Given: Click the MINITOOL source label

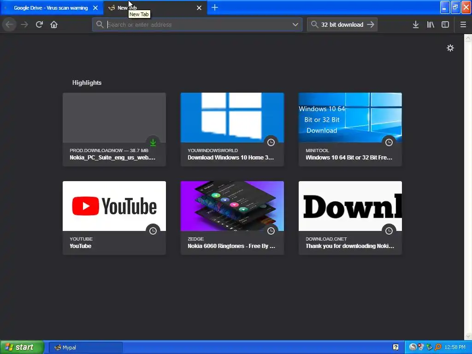Looking at the screenshot, I should [317, 151].
